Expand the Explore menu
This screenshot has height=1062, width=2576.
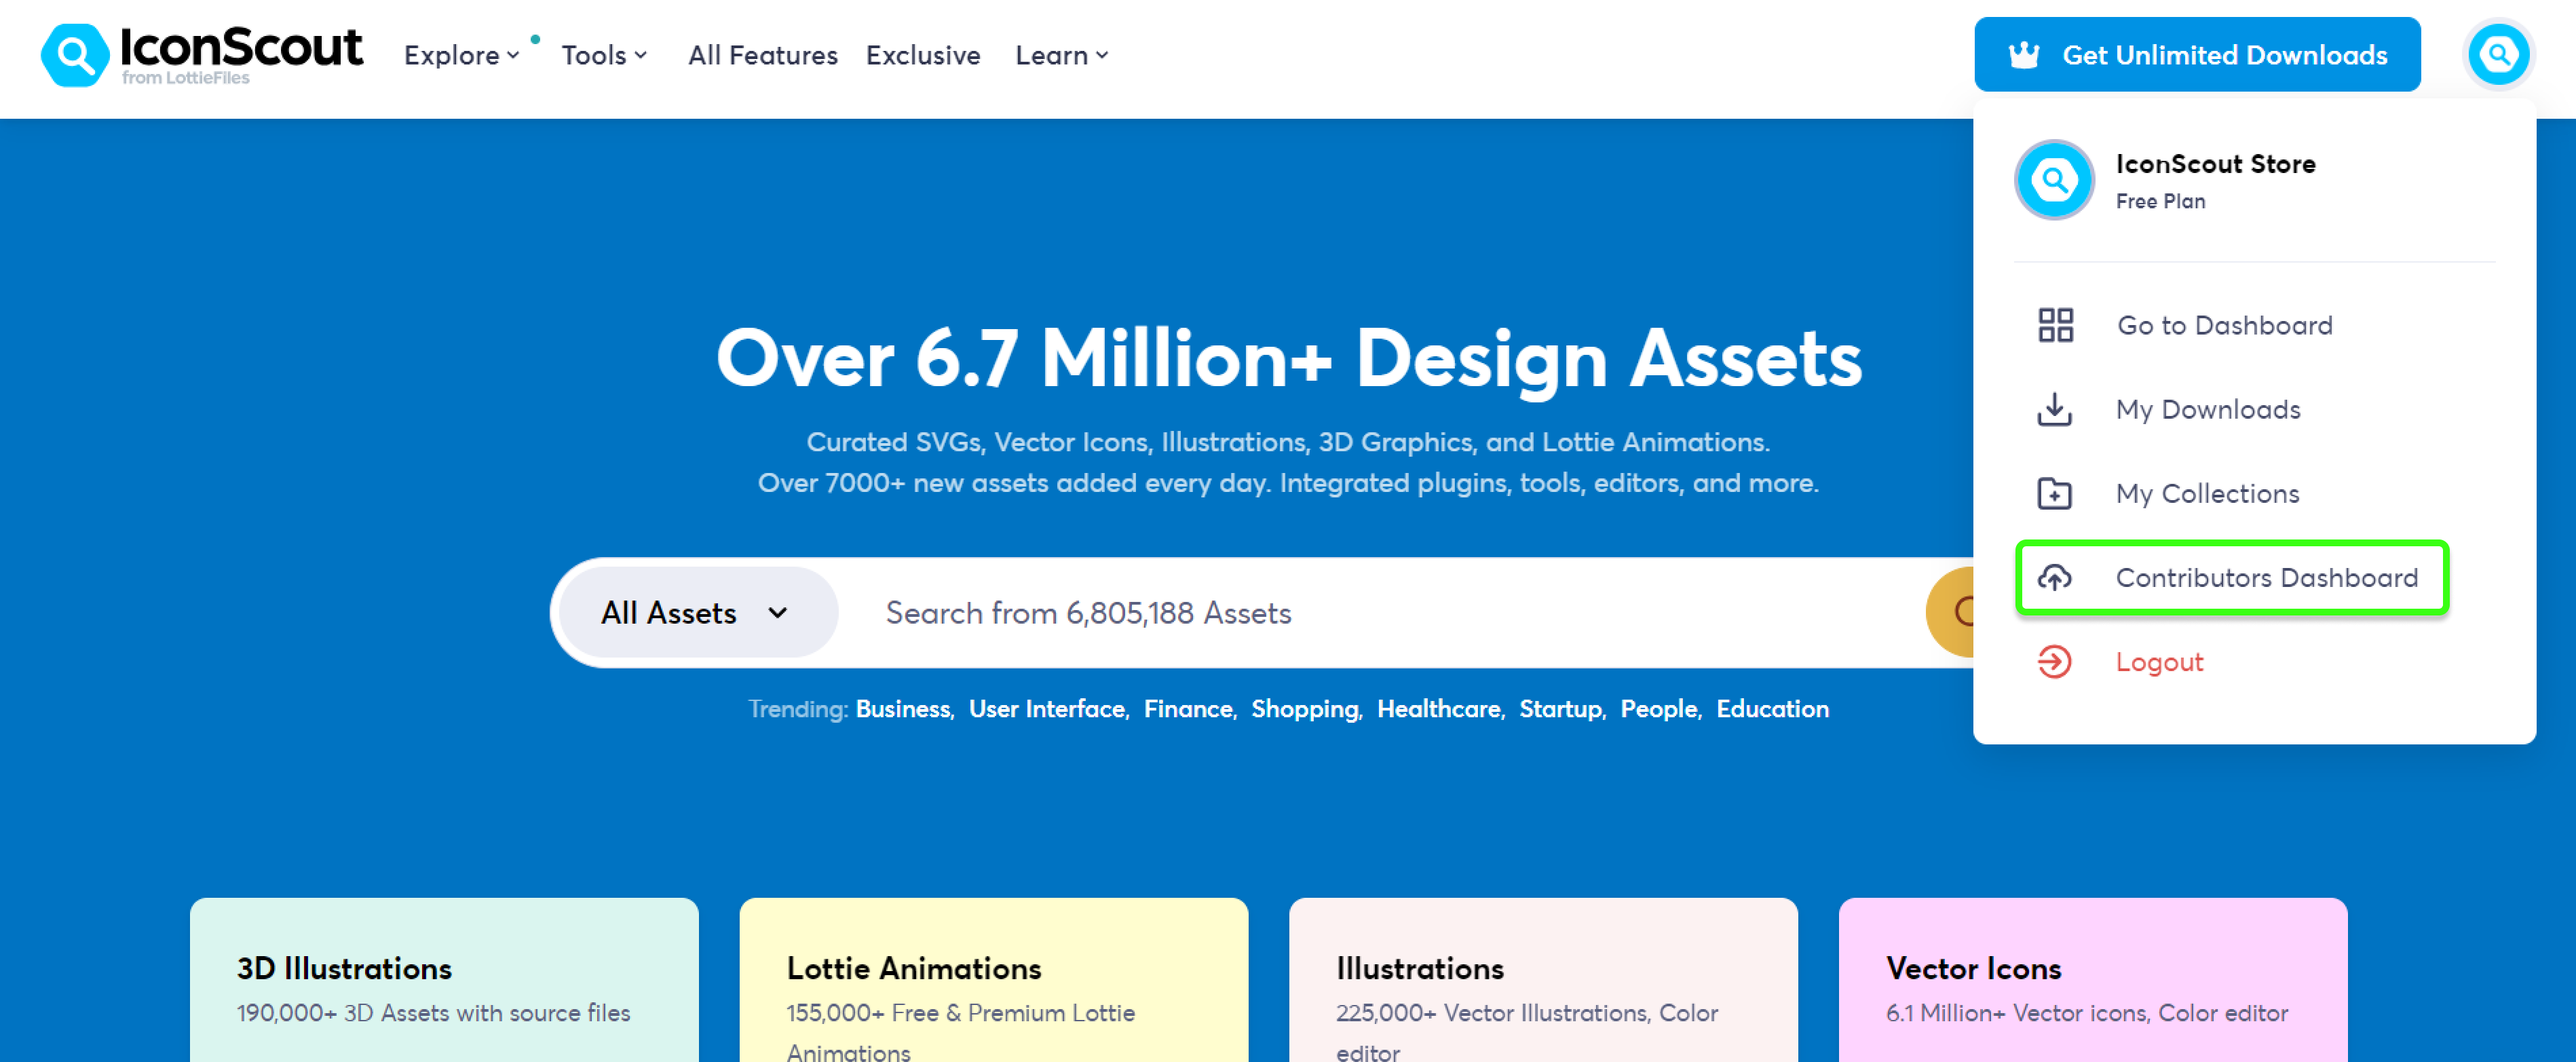tap(461, 55)
